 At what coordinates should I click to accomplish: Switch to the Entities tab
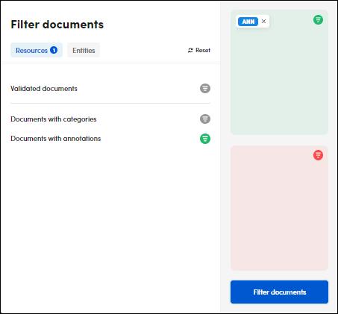pos(84,50)
